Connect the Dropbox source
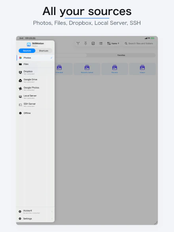The image size is (174, 232). (x=35, y=72)
